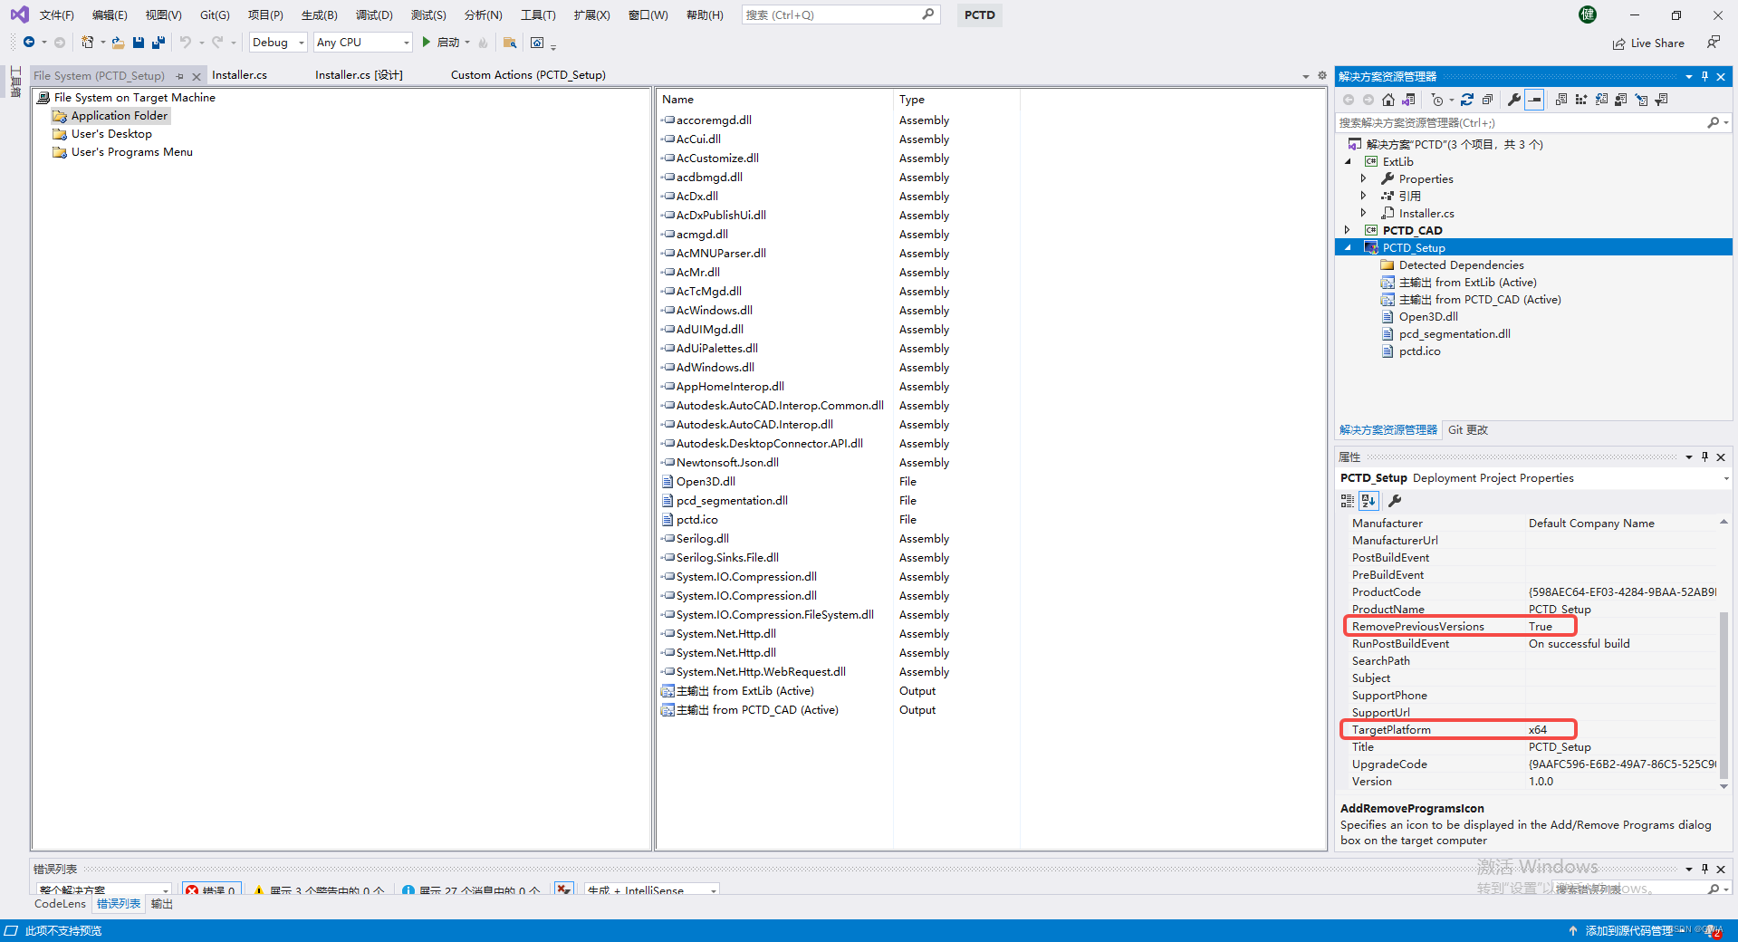Select User's Desktop folder node

[x=111, y=134]
